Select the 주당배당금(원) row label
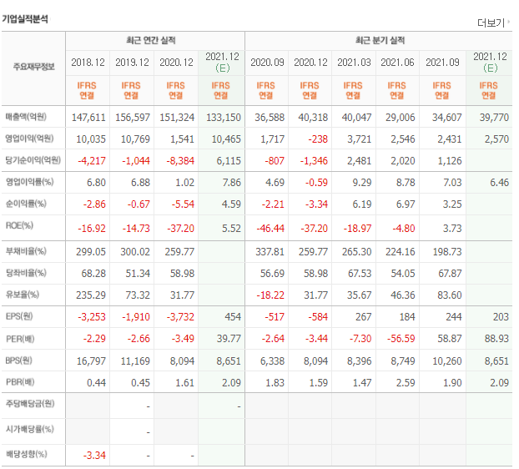 tap(30, 403)
